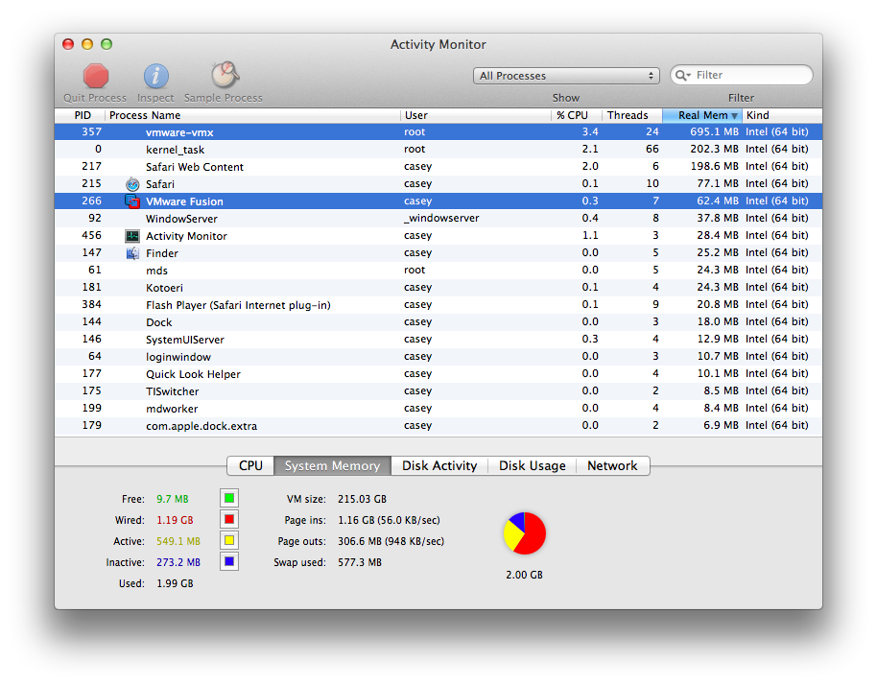Screen dimensions: 877x685
Task: Open the All Processes dropdown
Action: pyautogui.click(x=566, y=76)
